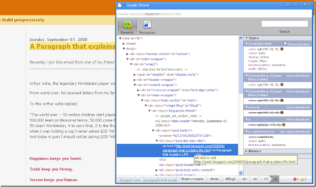Collapse the Styles pane header
Viewport: 316px width, 187px height.
(x=247, y=38)
